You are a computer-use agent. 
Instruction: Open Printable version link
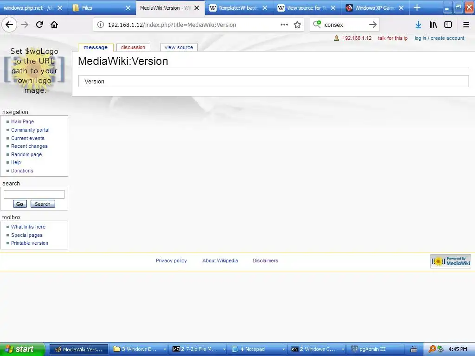pos(30,243)
